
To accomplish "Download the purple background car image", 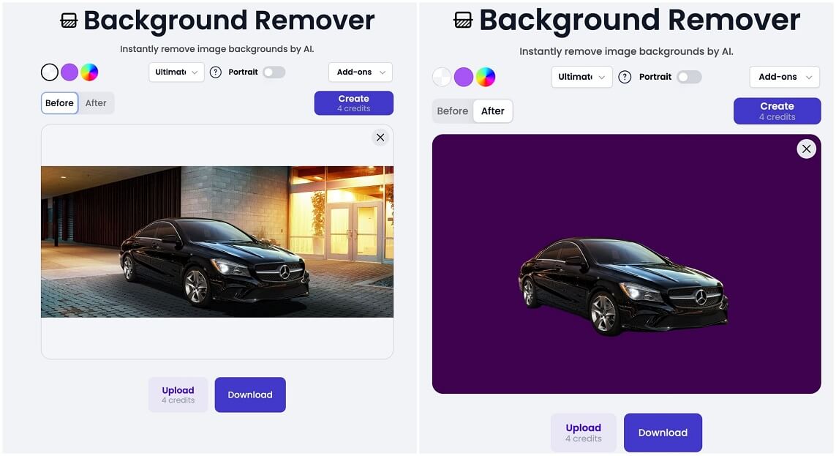I will click(x=663, y=433).
